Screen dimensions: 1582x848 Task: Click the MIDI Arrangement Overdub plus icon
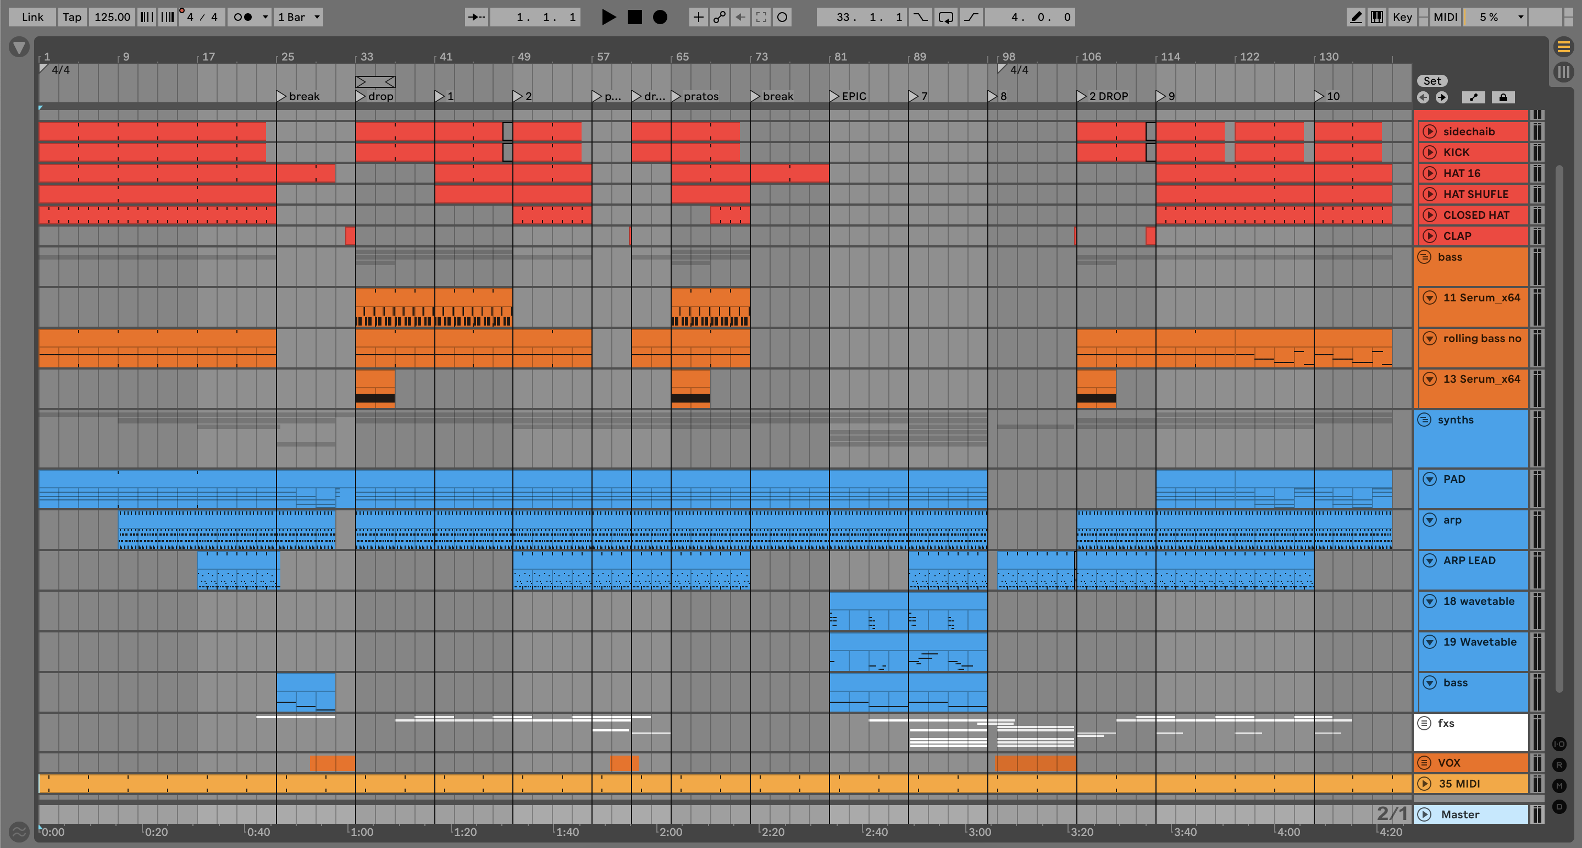click(698, 17)
